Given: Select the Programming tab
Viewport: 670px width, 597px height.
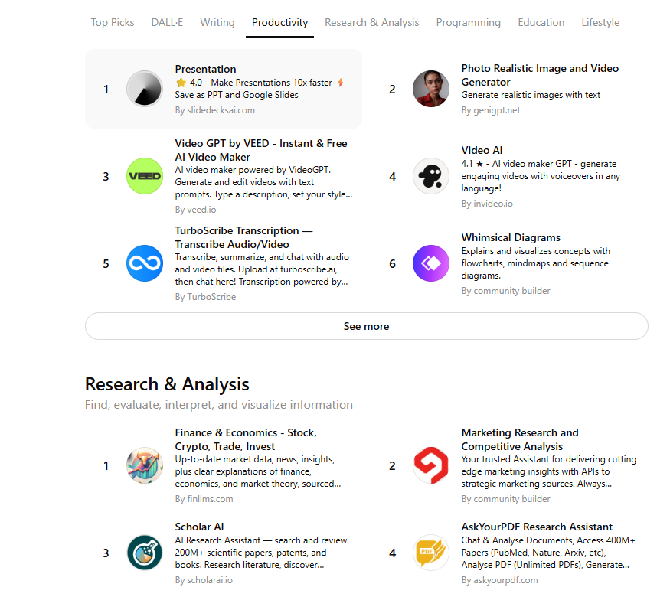Looking at the screenshot, I should [469, 23].
